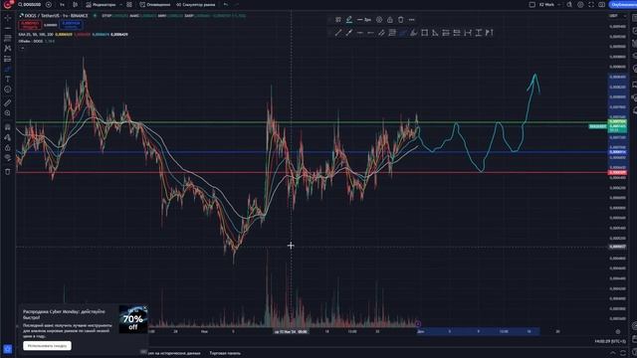Open the emoji and icons tool group
This screenshot has height=358, width=637.
click(x=8, y=89)
